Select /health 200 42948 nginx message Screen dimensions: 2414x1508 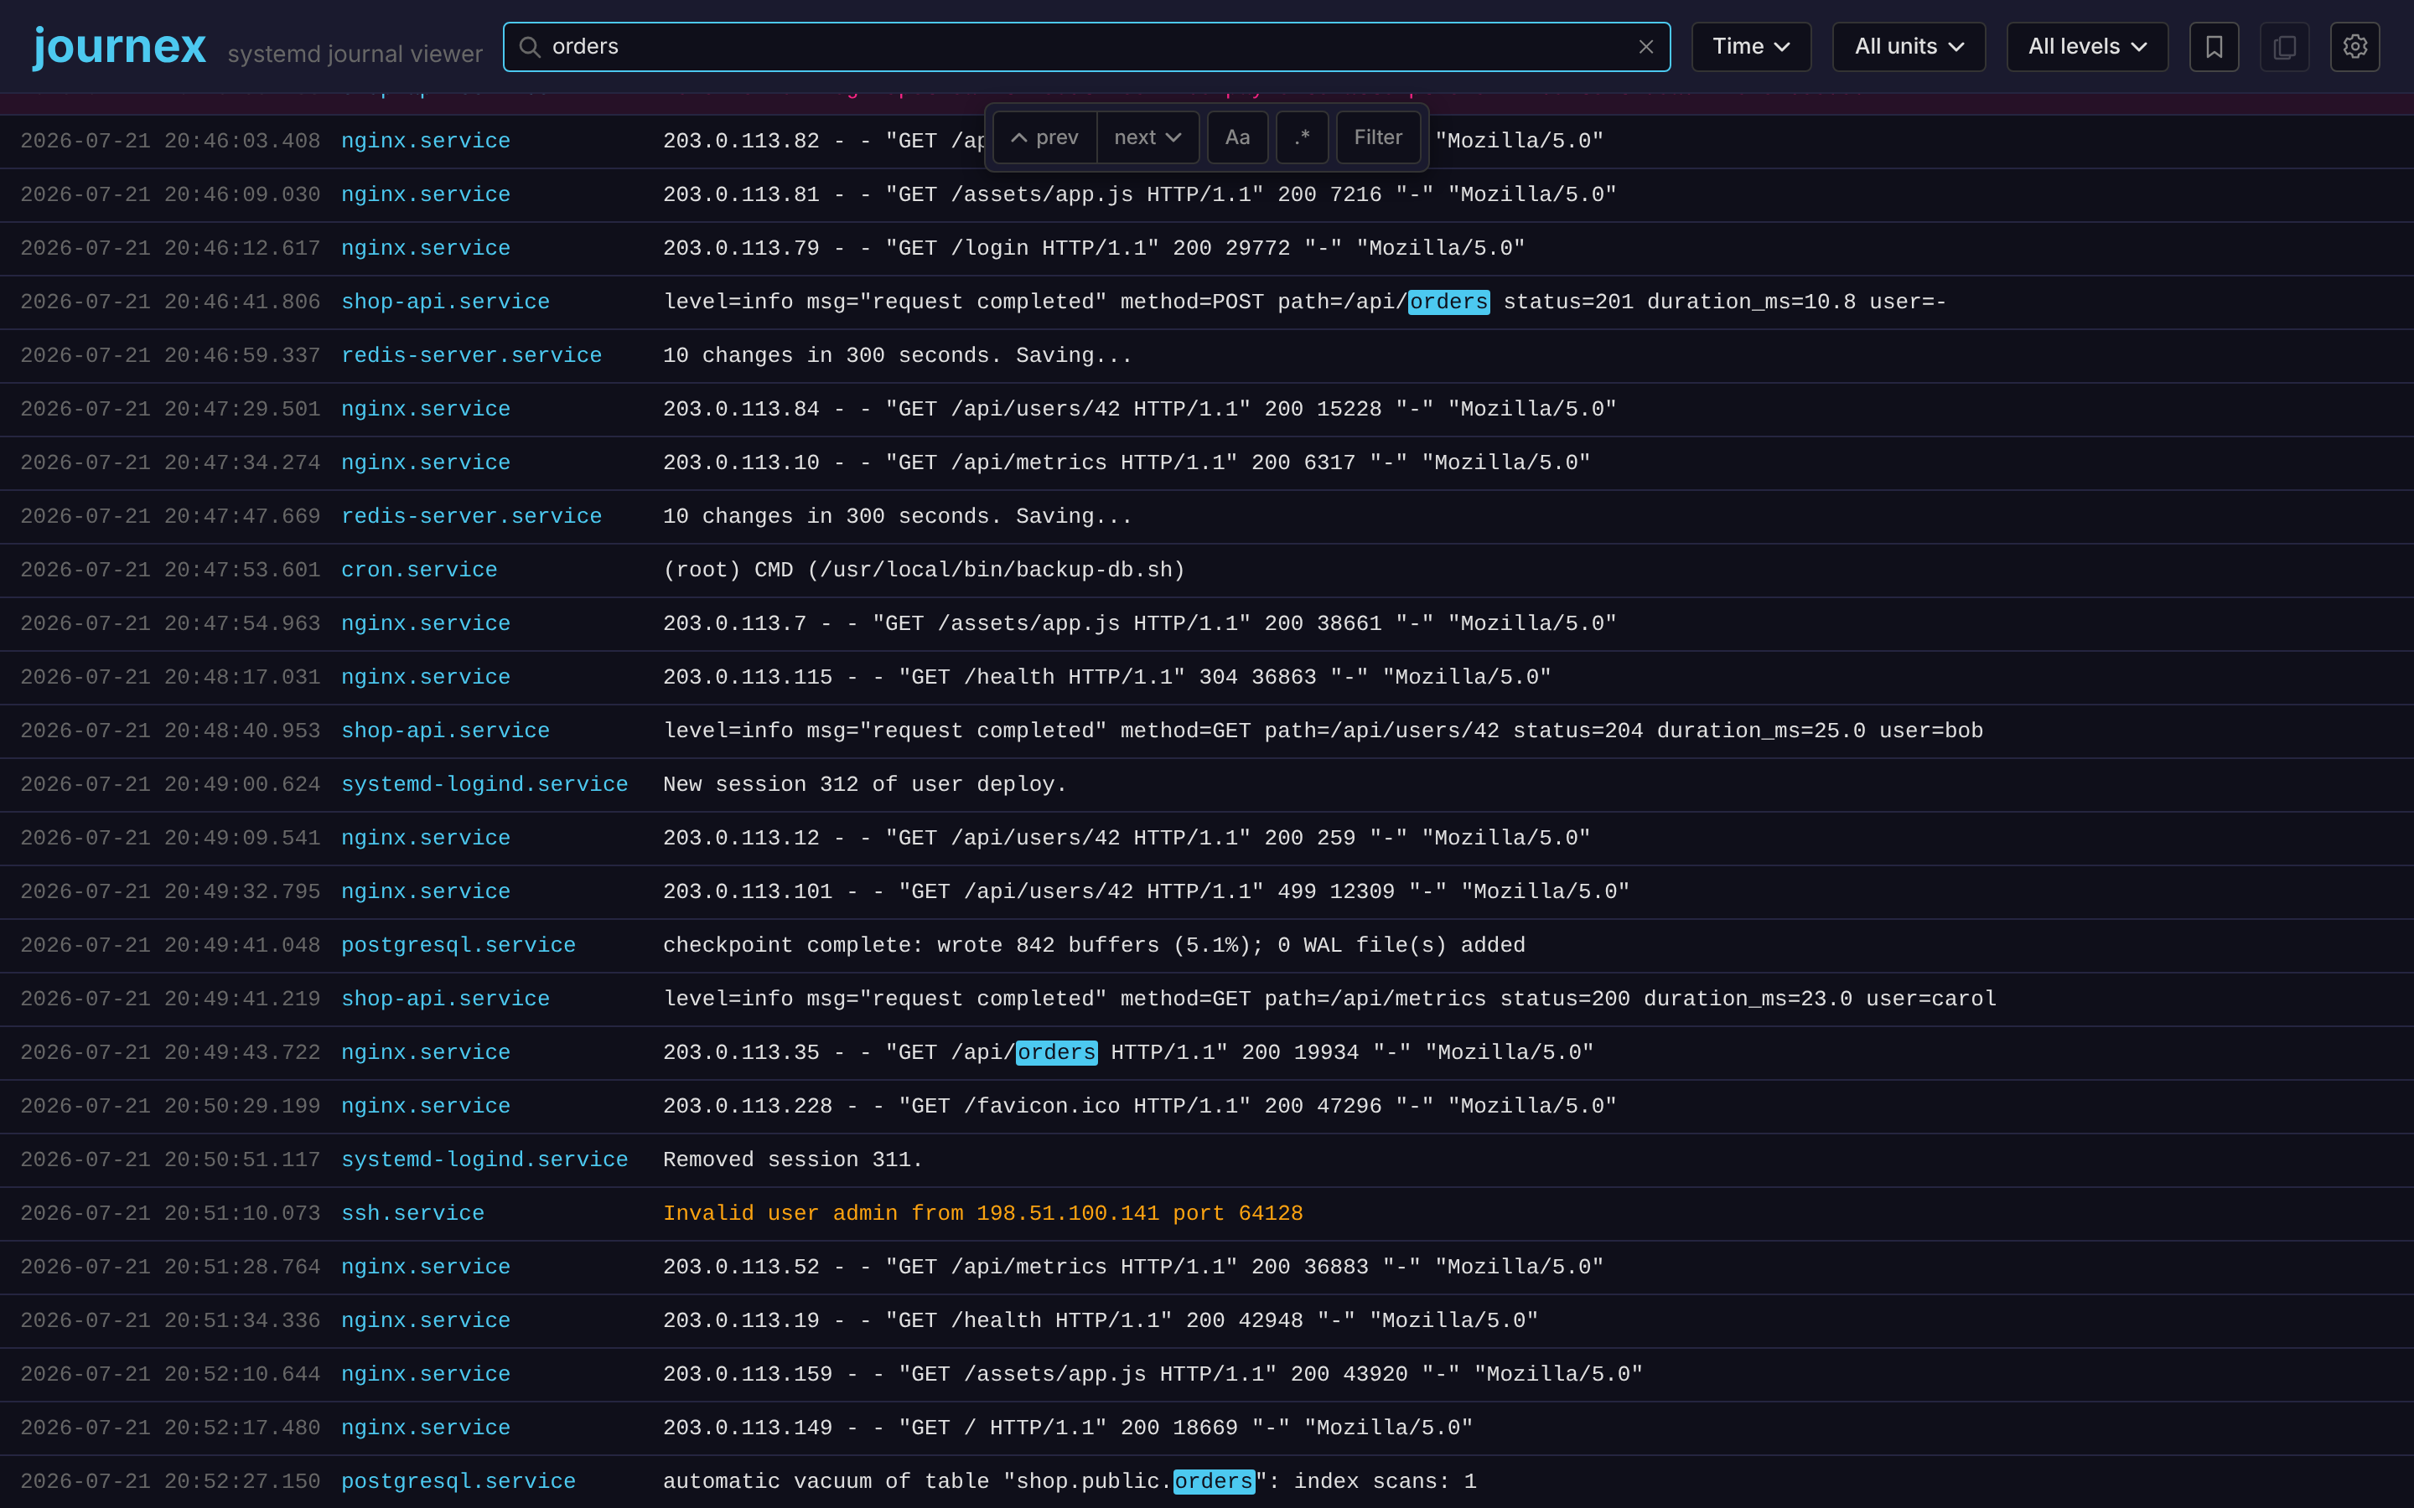[x=1101, y=1321]
